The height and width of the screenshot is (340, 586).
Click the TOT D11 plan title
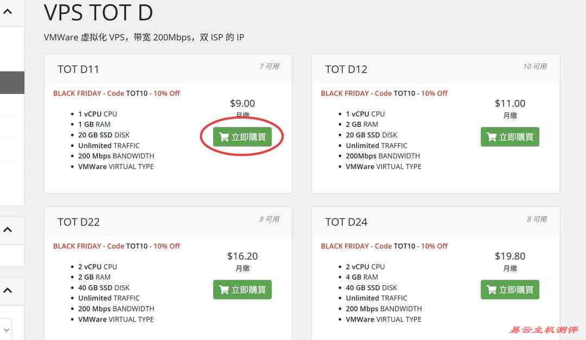[x=78, y=69]
